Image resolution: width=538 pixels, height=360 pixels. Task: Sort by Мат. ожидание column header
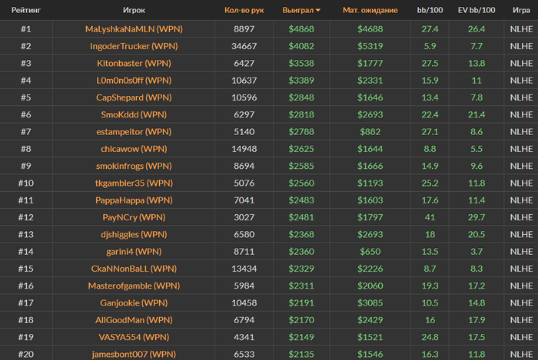click(370, 10)
